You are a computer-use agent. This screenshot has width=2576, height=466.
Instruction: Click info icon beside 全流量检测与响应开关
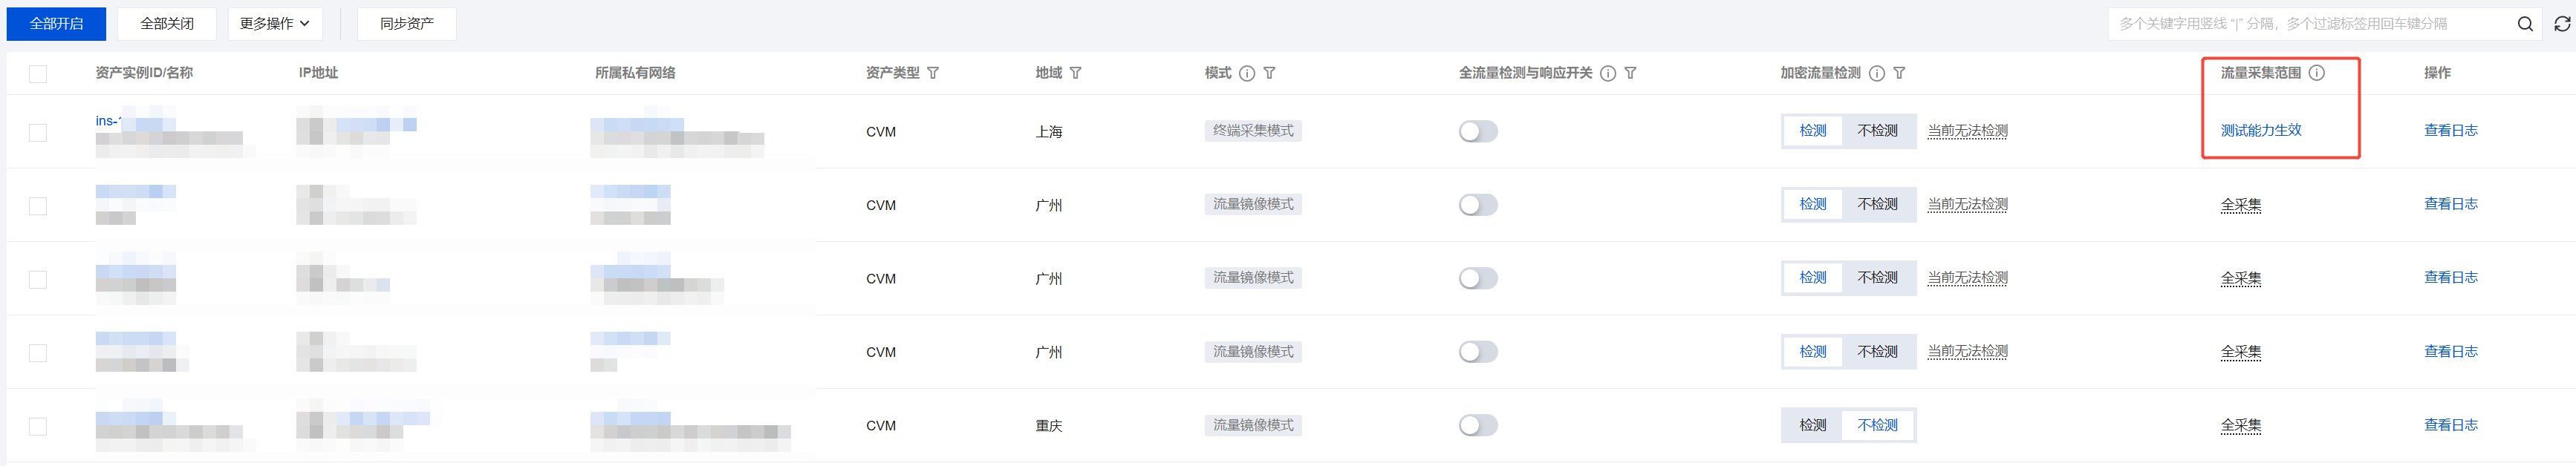(x=1607, y=73)
